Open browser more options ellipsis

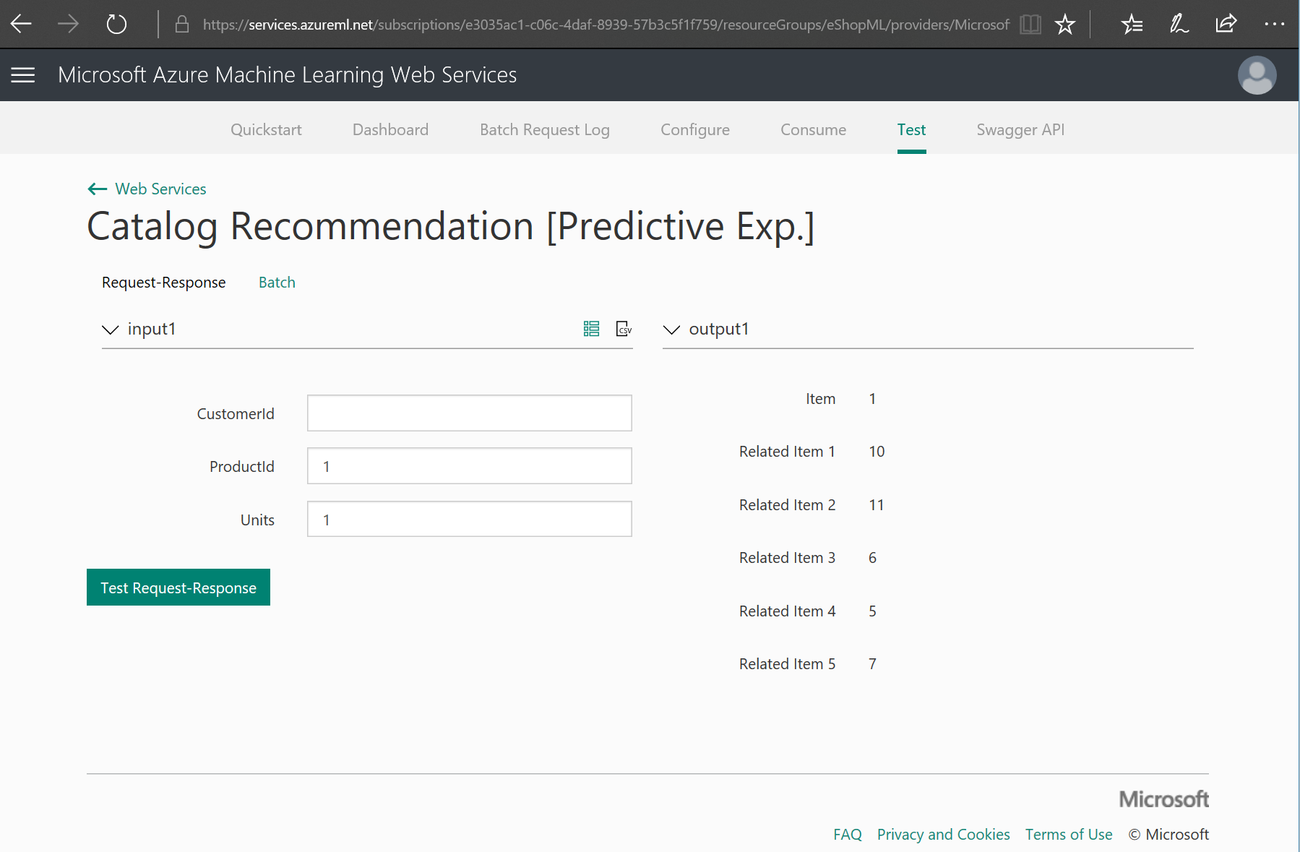pyautogui.click(x=1275, y=24)
